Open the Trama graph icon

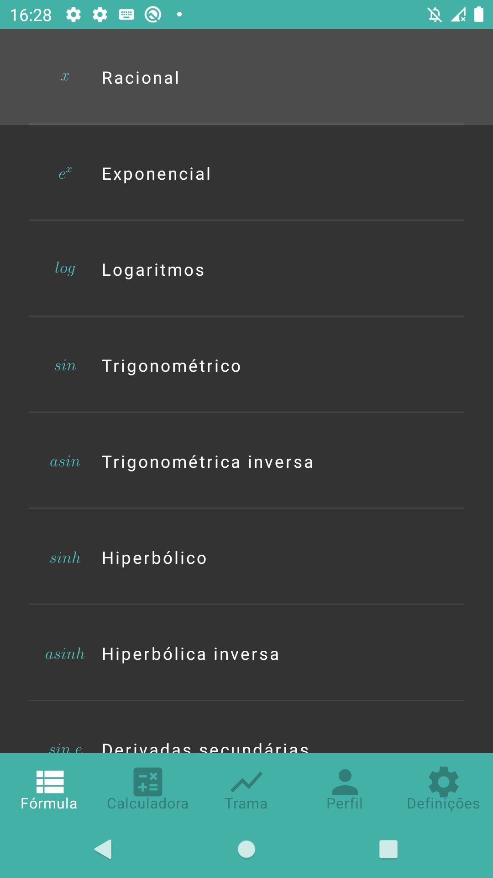[246, 782]
